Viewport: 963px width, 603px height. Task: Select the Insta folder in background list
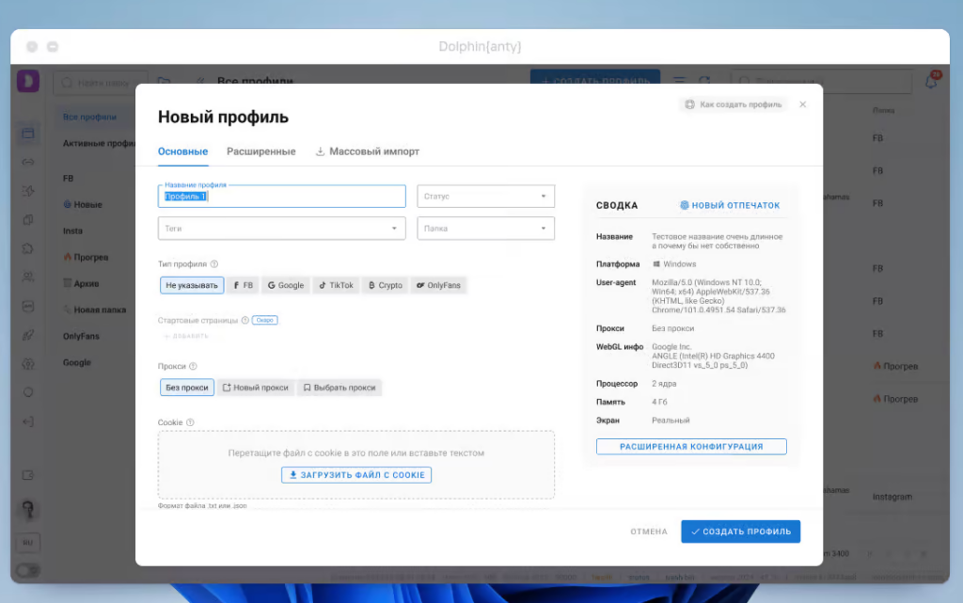click(x=72, y=230)
